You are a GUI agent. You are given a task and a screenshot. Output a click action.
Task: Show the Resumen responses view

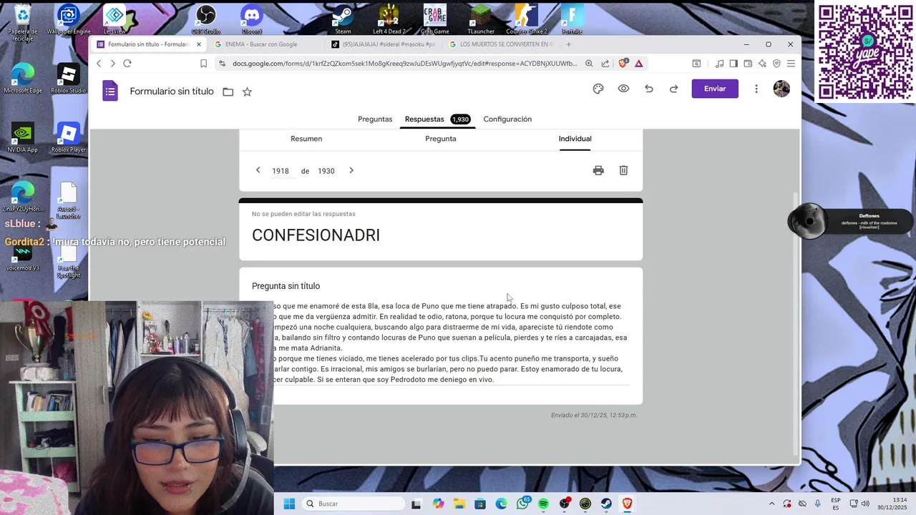306,139
